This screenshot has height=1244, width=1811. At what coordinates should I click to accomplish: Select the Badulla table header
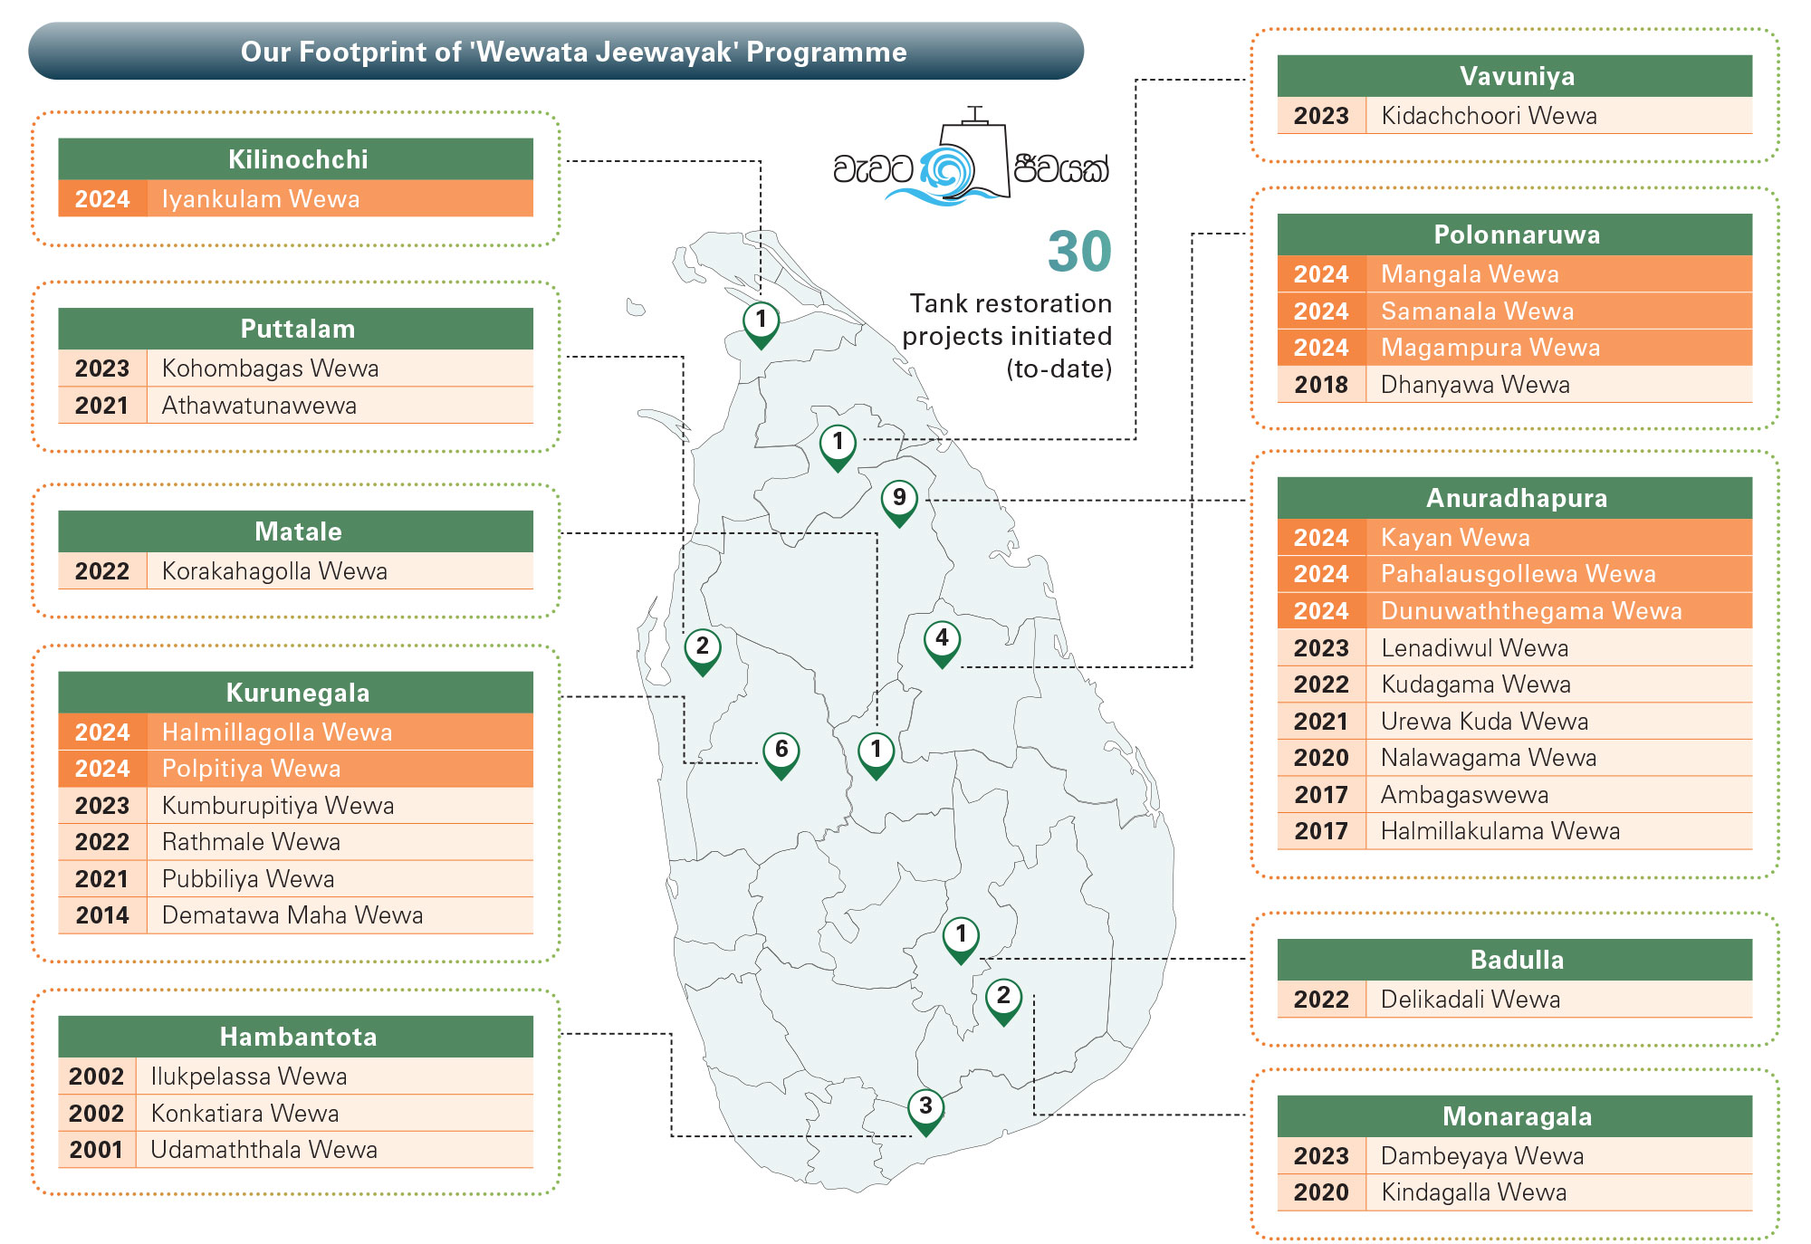(x=1515, y=960)
